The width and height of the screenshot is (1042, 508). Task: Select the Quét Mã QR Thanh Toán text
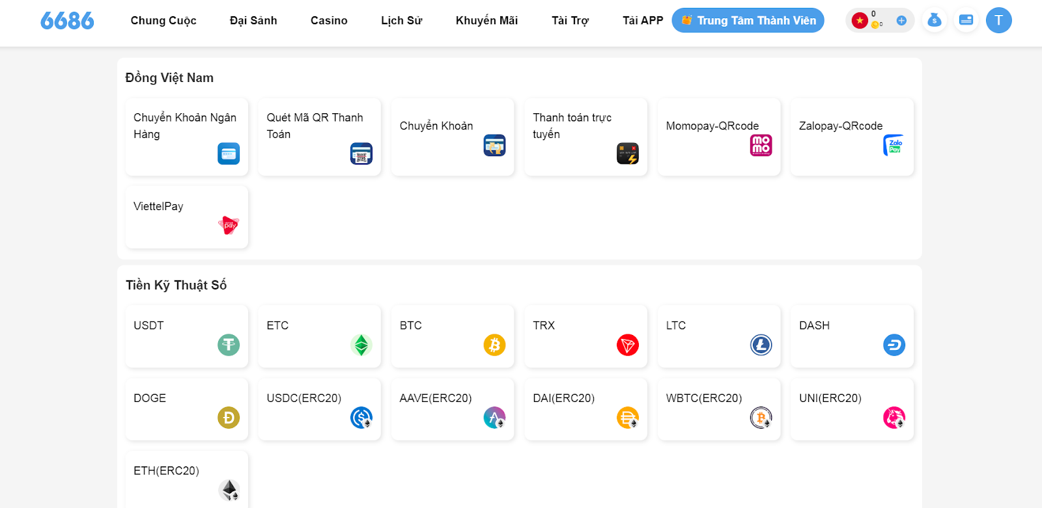[315, 126]
